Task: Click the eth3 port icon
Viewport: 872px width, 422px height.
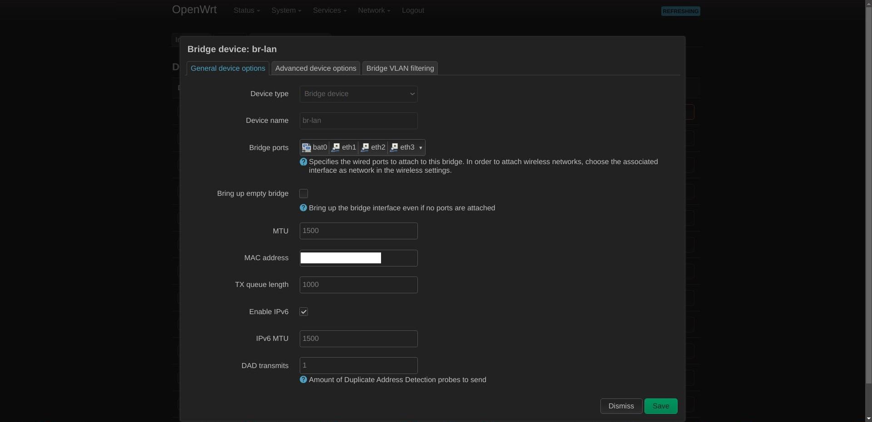Action: 394,148
